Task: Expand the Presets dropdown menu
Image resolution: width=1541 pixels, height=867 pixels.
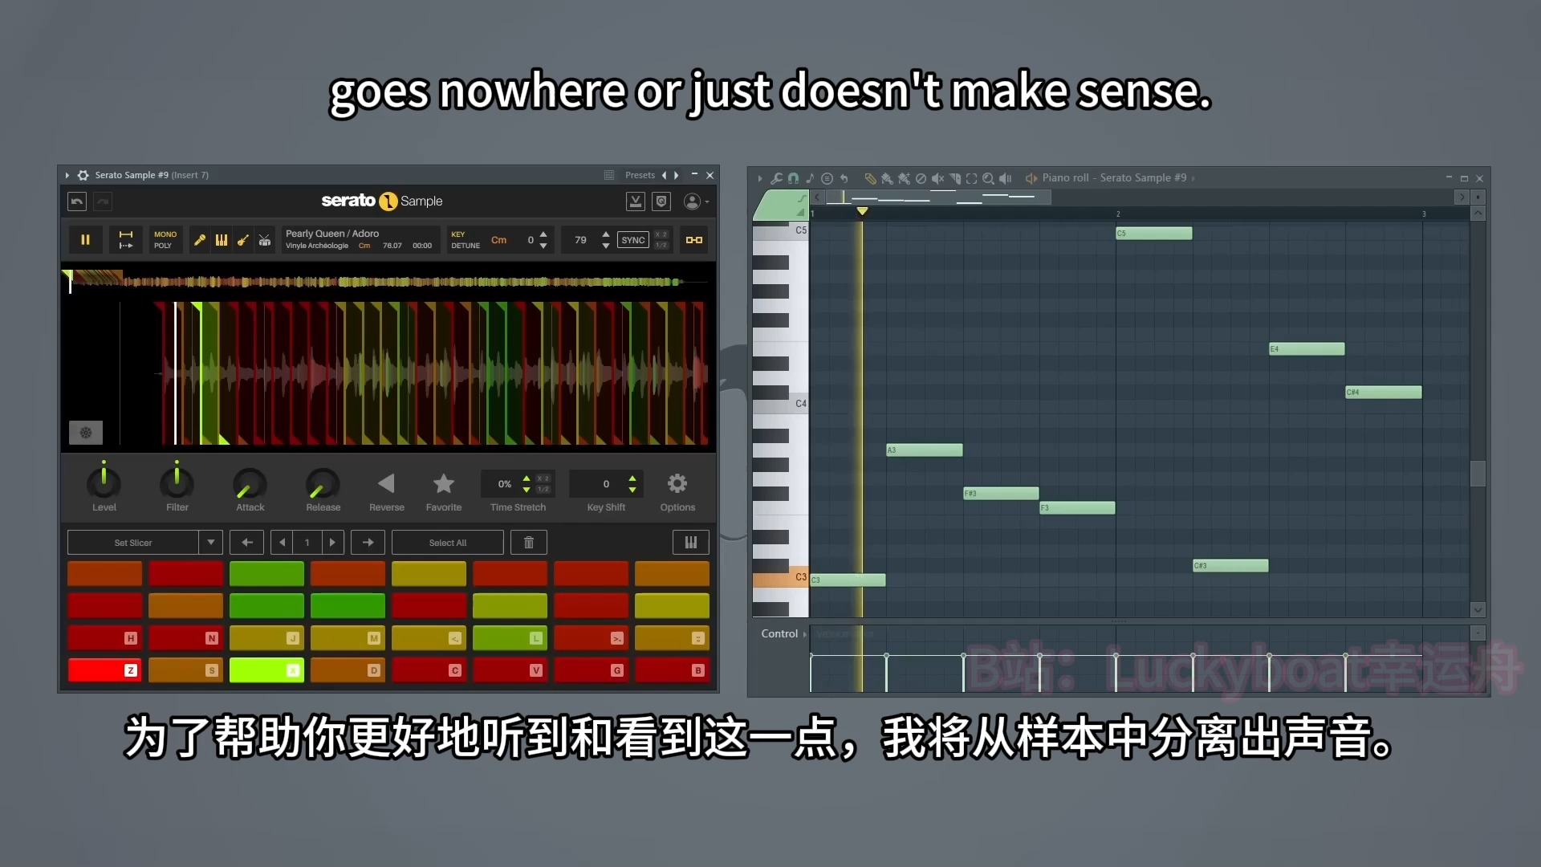Action: [x=638, y=175]
